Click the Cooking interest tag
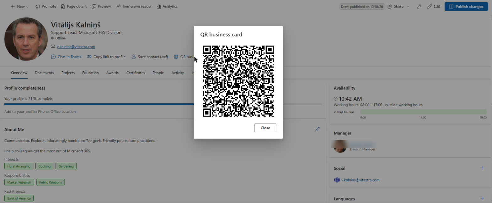This screenshot has height=203, width=492. (x=44, y=166)
